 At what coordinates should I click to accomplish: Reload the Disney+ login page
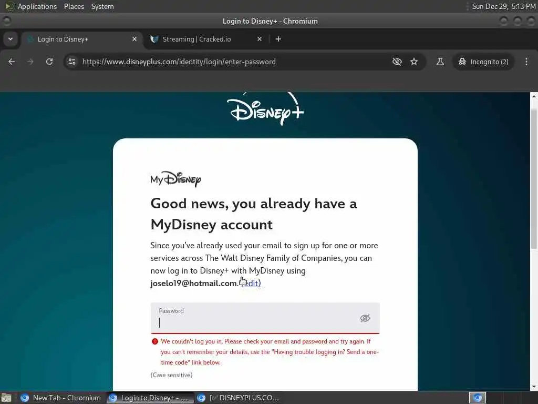[x=49, y=62]
